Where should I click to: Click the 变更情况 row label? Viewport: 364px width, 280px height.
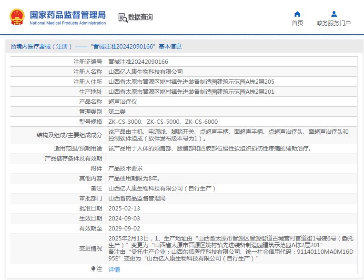pyautogui.click(x=91, y=248)
